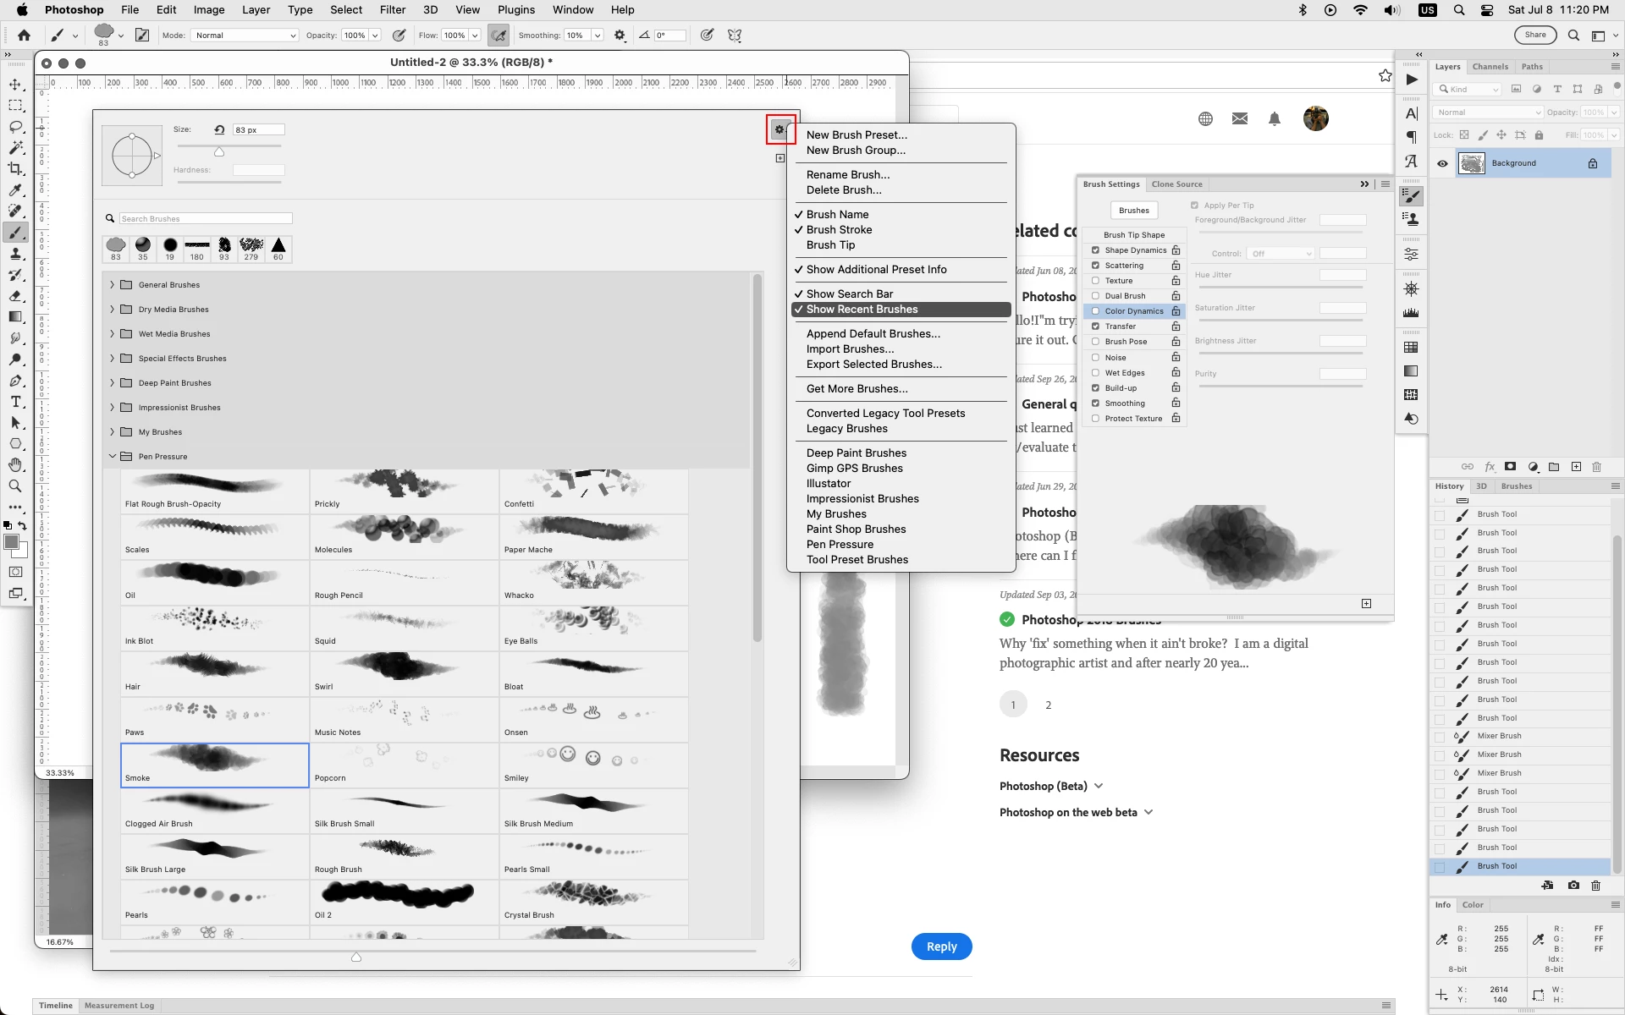Select the Crop tool
Image resolution: width=1625 pixels, height=1015 pixels.
coord(15,169)
